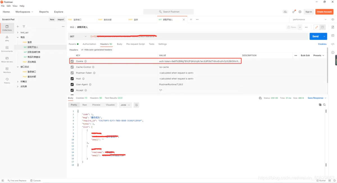
Task: Collapse the 商品 collection
Action: 18,37
